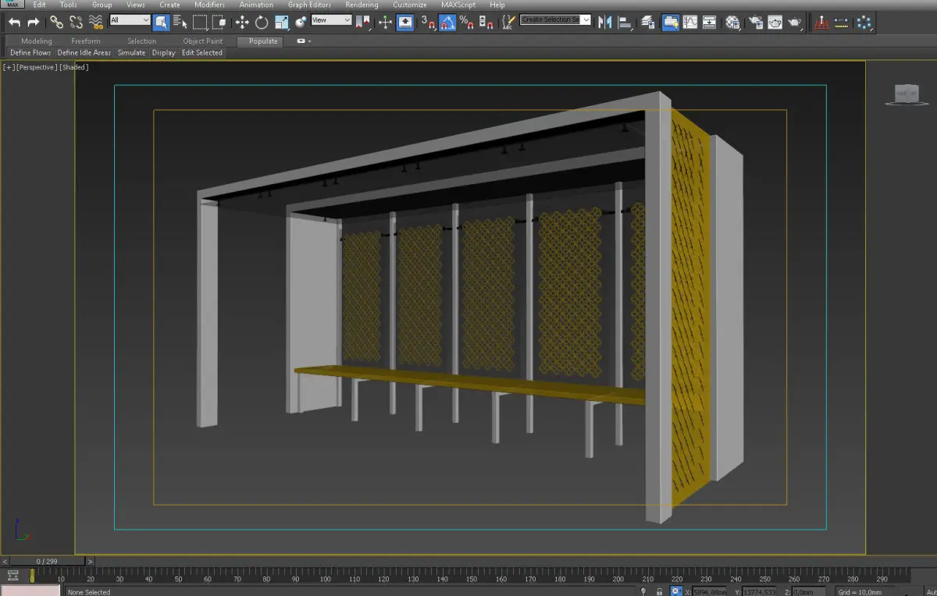Open the selection filter All dropdown
This screenshot has height=596, width=937.
click(130, 20)
